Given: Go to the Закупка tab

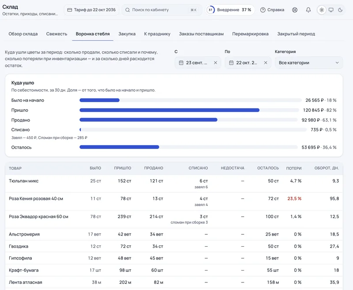Looking at the screenshot, I should (127, 34).
